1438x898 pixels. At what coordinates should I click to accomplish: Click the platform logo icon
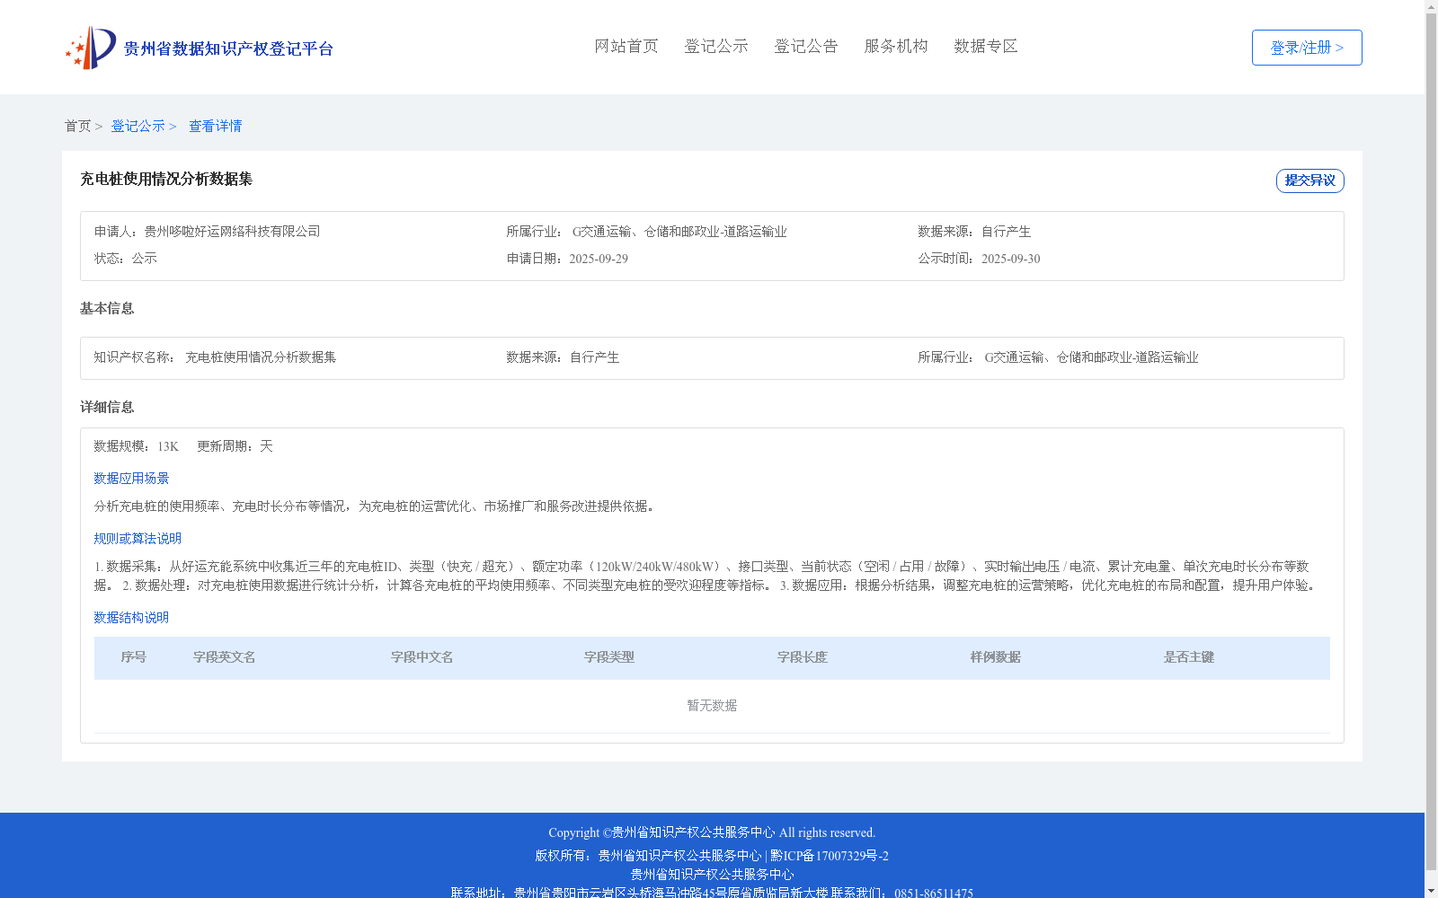pyautogui.click(x=91, y=48)
